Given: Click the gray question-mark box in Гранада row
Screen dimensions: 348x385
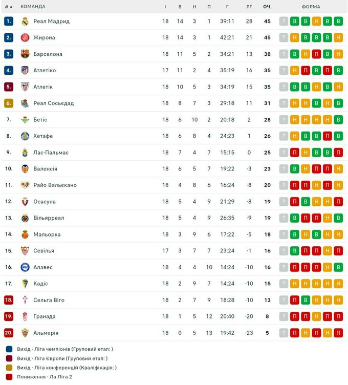Looking at the screenshot, I should pyautogui.click(x=284, y=316).
